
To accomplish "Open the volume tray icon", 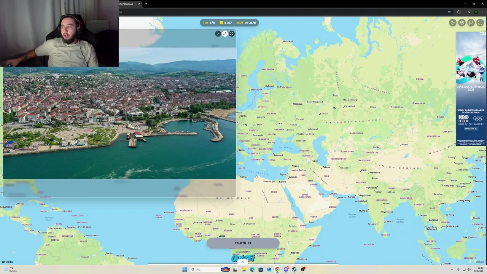I will coord(469,269).
